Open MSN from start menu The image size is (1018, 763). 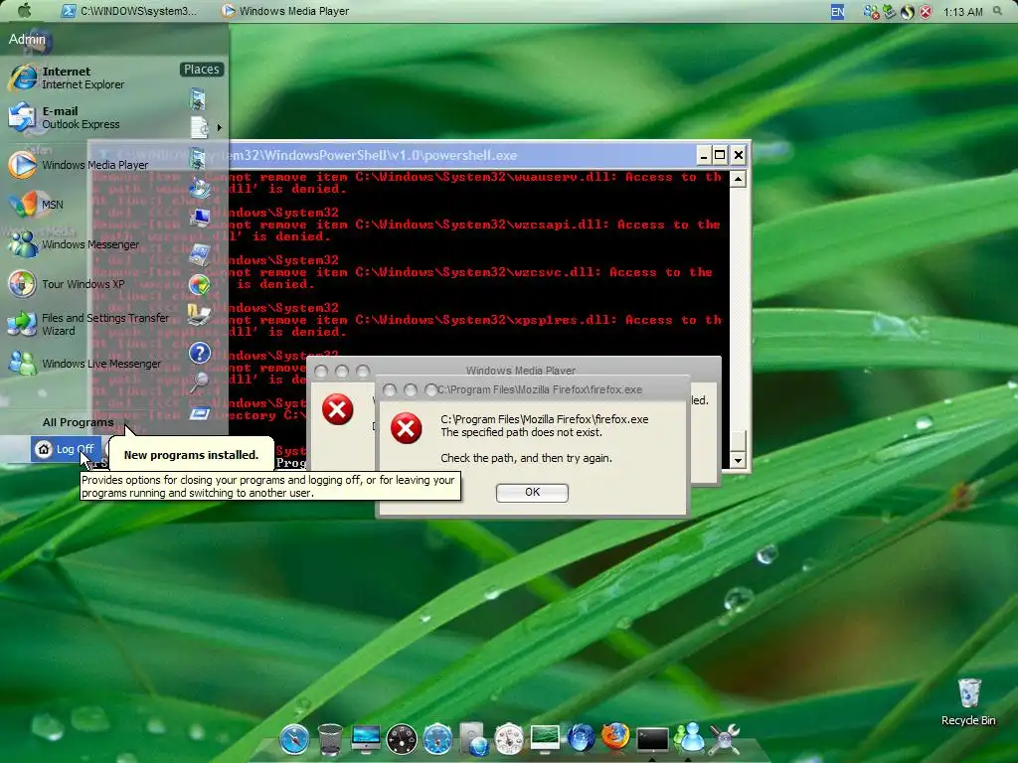(37, 205)
